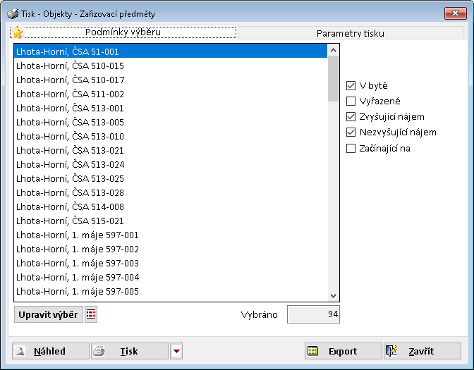Close the dialog with the Zavřít button
This screenshot has height=370, width=474.
pos(423,351)
